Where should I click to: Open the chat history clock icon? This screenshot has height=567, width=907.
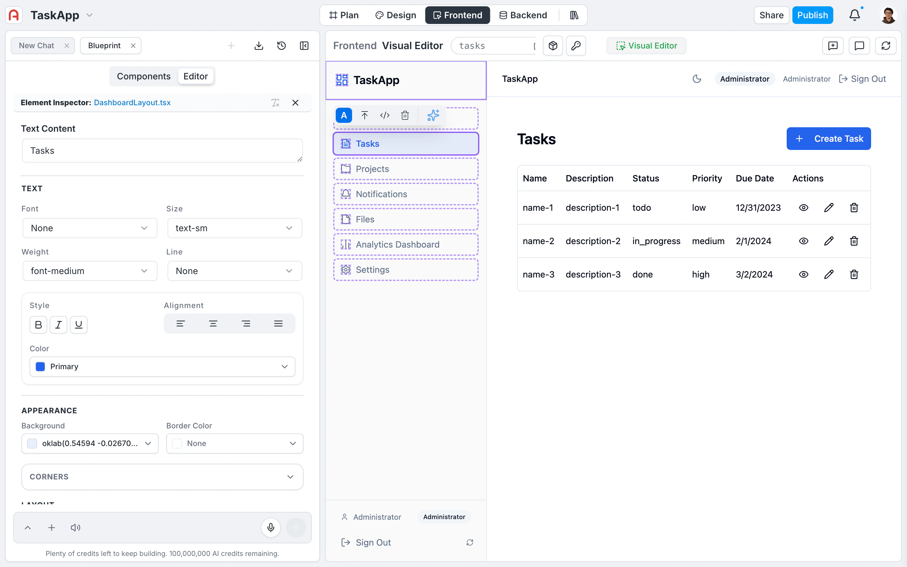click(x=282, y=46)
